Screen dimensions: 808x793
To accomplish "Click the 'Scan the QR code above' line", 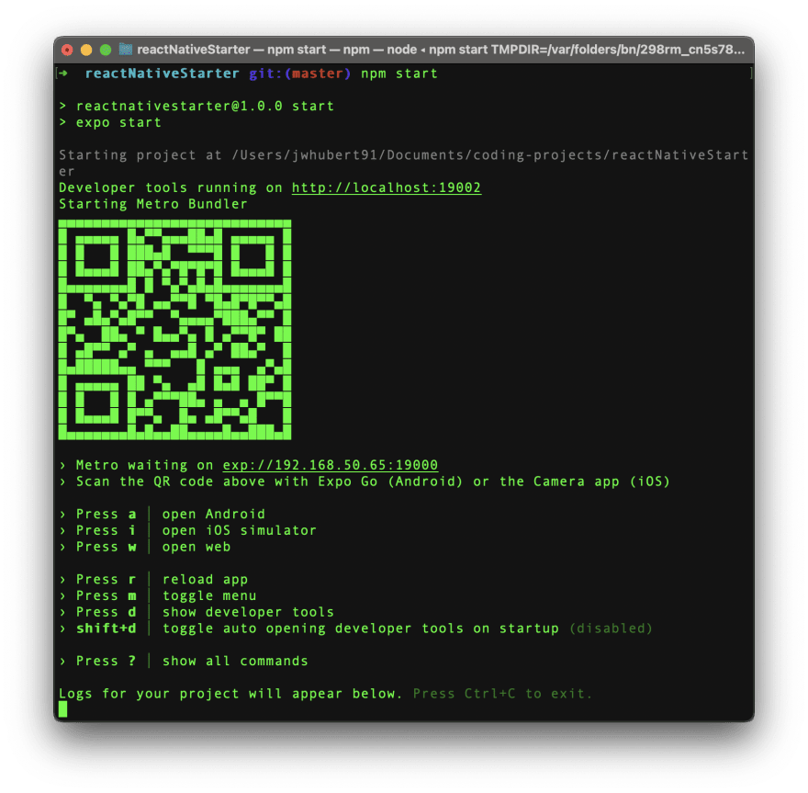I will click(365, 481).
